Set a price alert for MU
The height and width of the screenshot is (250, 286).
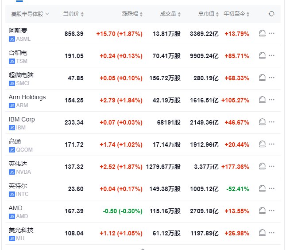[262, 233]
